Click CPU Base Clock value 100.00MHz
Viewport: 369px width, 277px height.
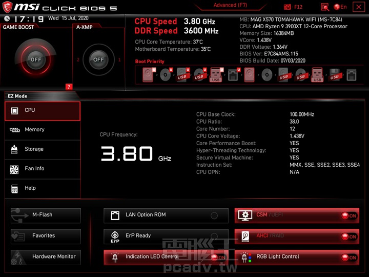coord(302,114)
